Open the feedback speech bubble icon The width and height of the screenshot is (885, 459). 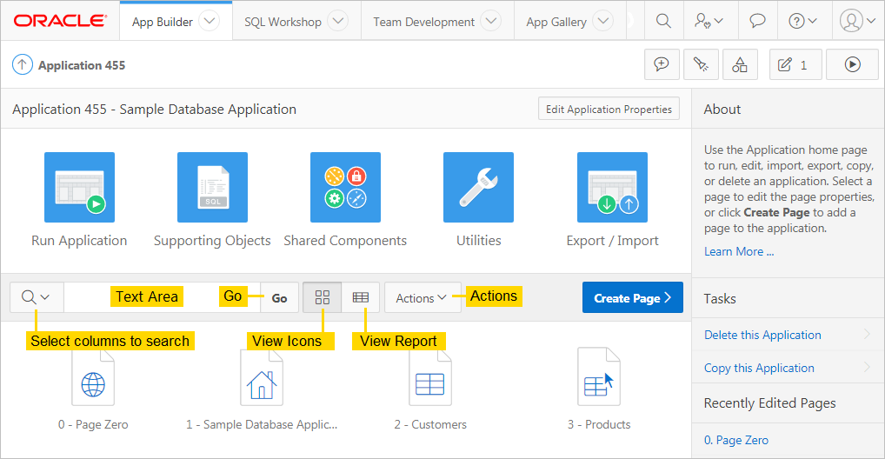coord(757,21)
